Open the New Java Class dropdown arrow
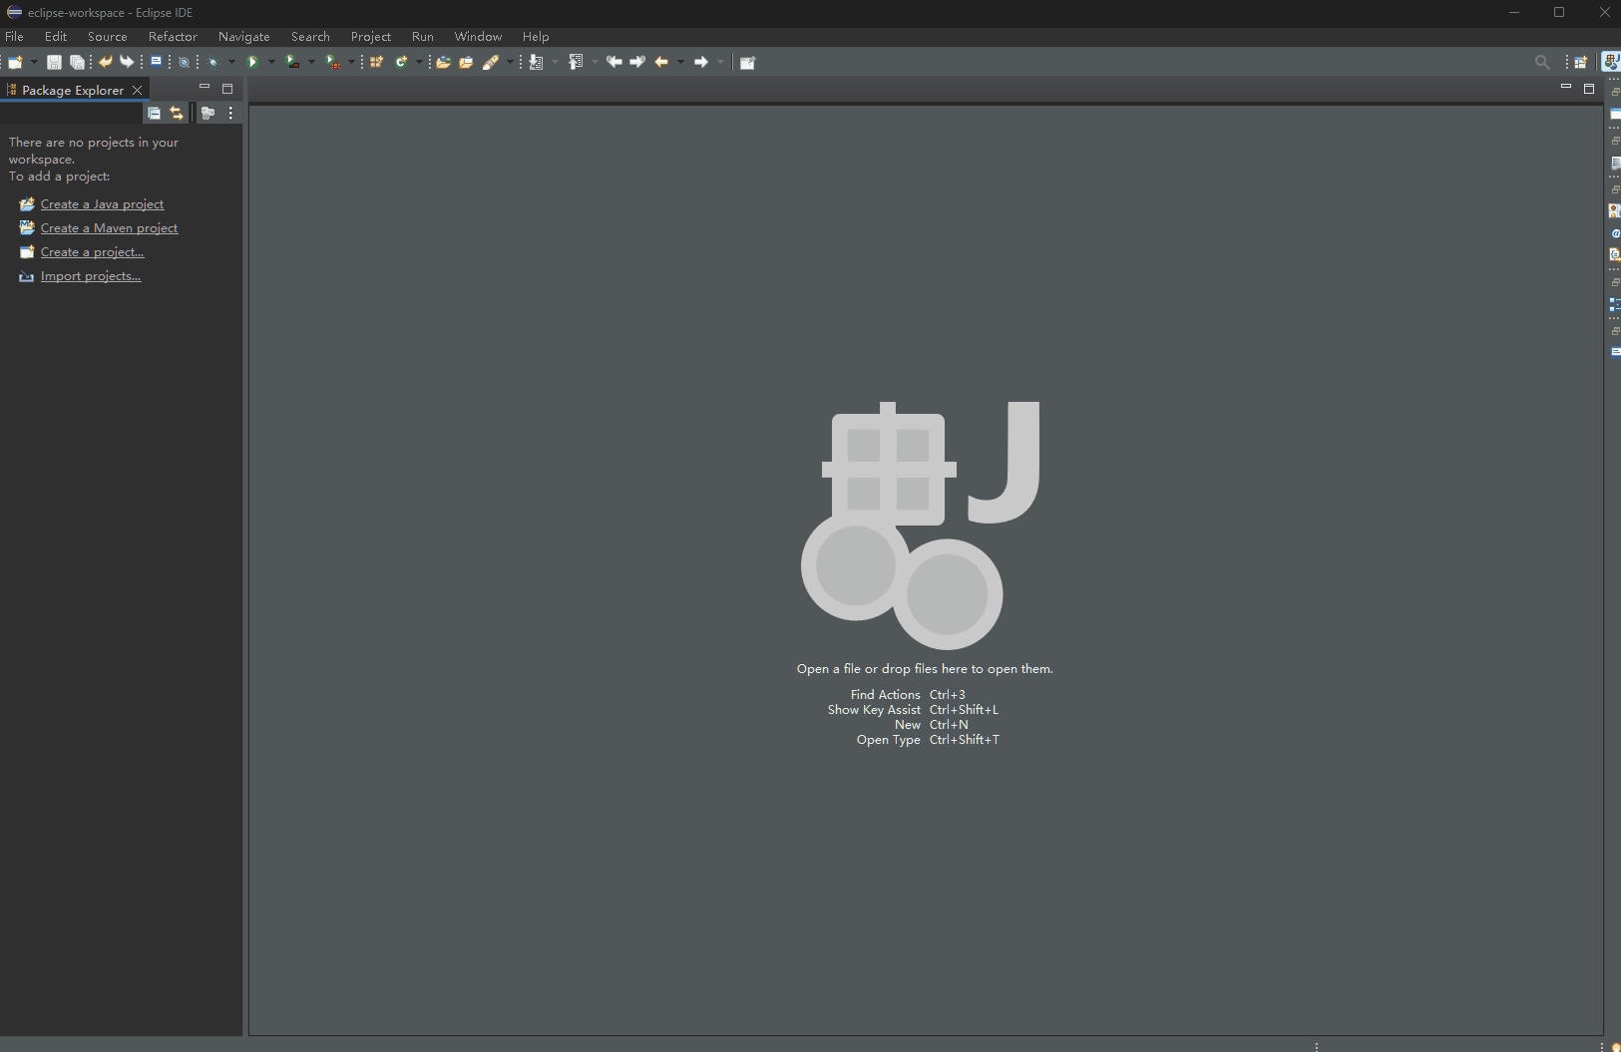The width and height of the screenshot is (1621, 1052). click(x=419, y=62)
